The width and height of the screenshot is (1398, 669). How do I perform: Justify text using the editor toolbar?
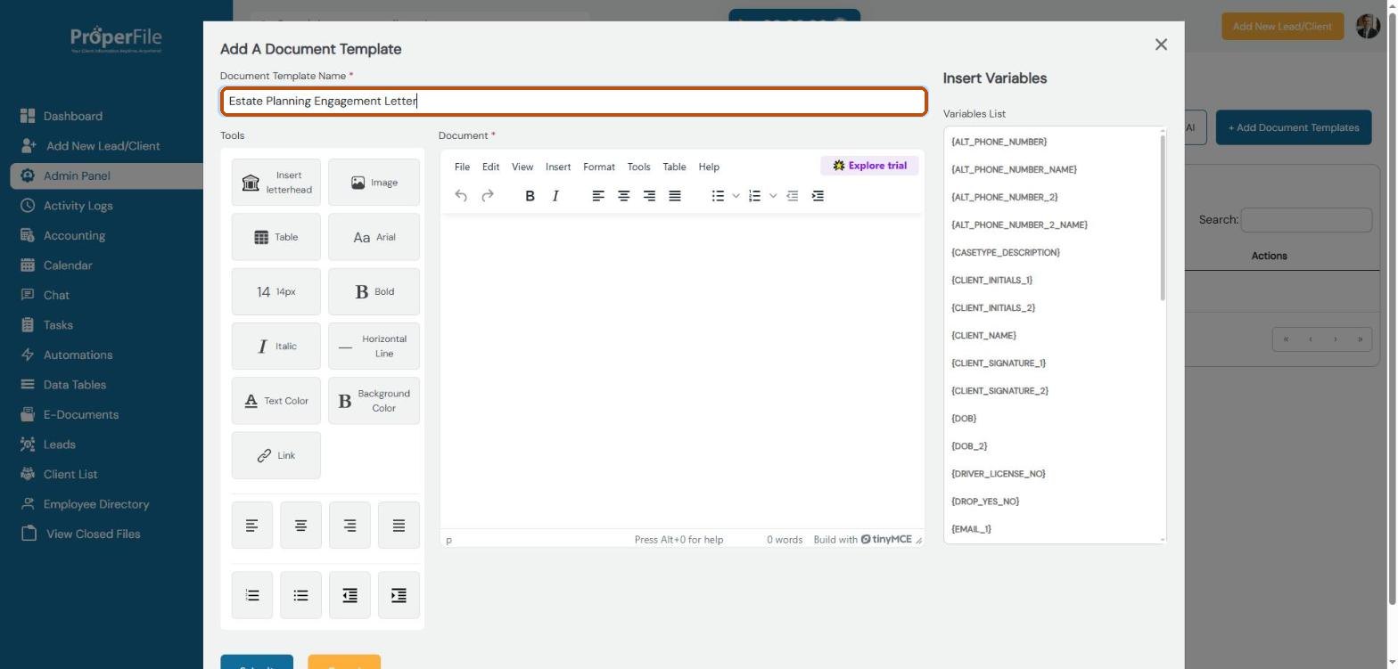click(675, 196)
